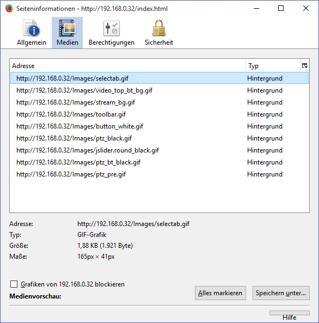Click Alles markieren button
Screen dimensions: 319x323
coord(220,293)
